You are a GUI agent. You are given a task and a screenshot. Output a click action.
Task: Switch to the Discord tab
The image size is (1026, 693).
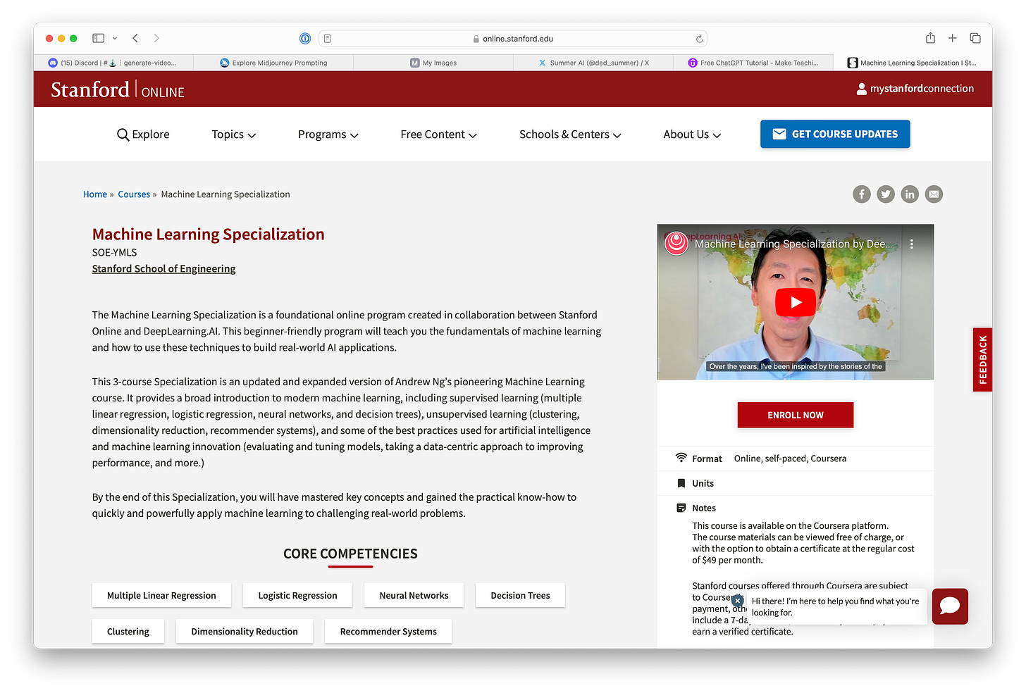click(113, 63)
